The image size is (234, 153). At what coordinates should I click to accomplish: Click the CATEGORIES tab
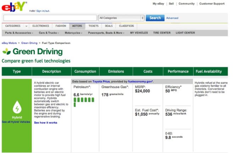tap(13, 26)
